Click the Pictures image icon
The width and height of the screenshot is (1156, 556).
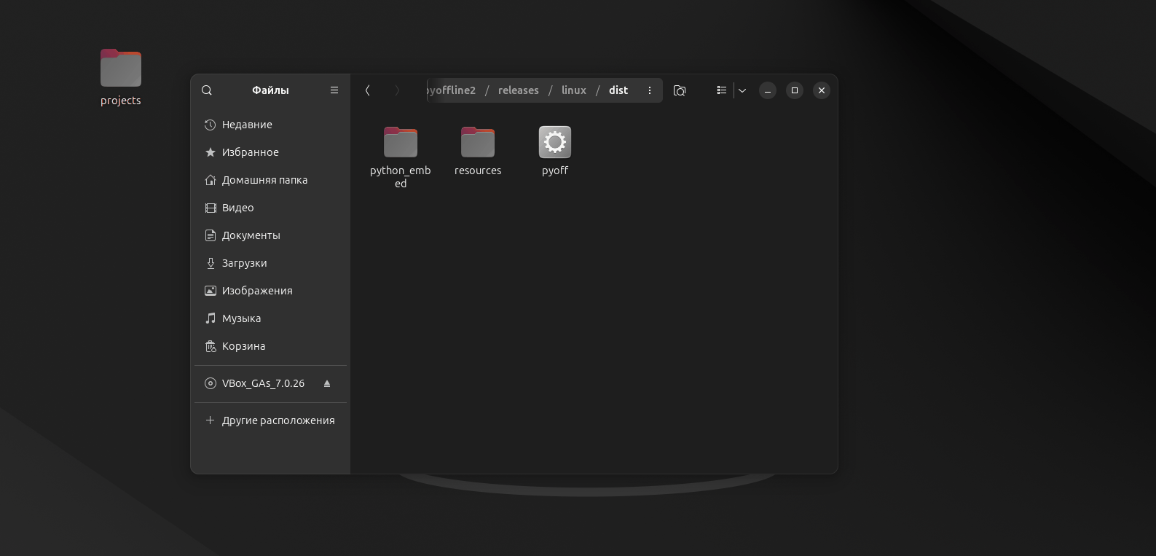coord(211,291)
